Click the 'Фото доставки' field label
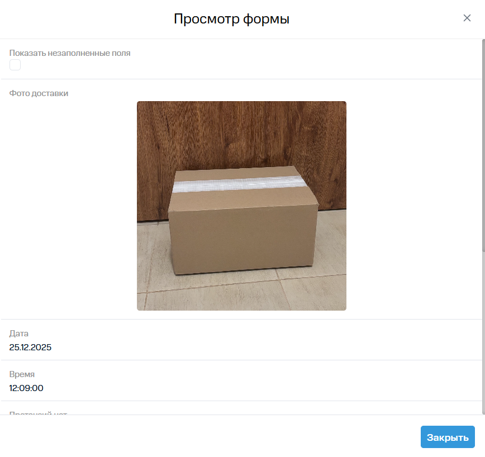Viewport: 485px width, 457px height. click(39, 93)
